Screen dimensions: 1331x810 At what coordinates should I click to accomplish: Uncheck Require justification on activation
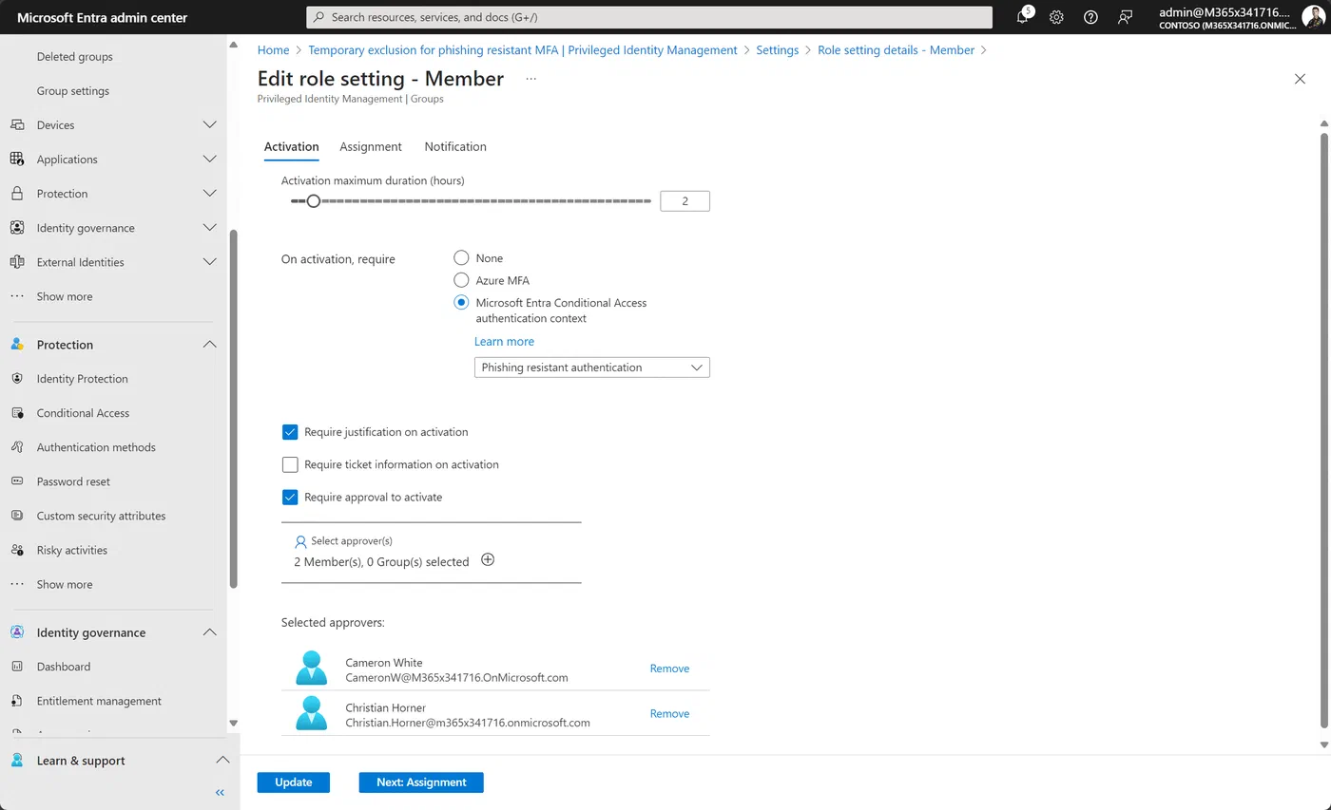tap(290, 432)
